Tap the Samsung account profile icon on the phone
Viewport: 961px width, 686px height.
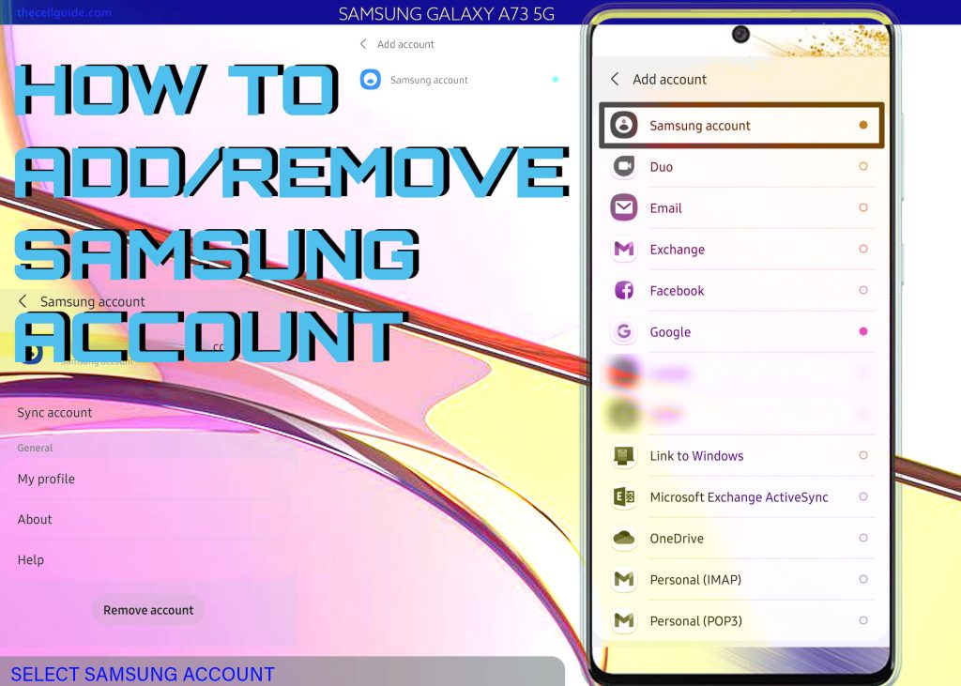624,125
